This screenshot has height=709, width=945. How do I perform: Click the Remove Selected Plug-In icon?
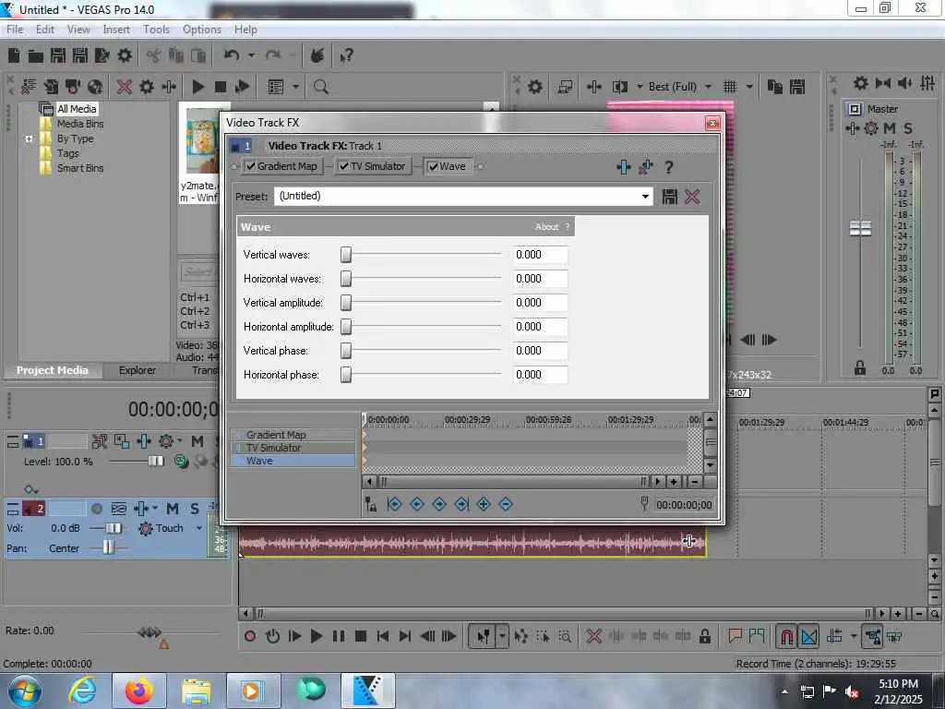[x=645, y=167]
